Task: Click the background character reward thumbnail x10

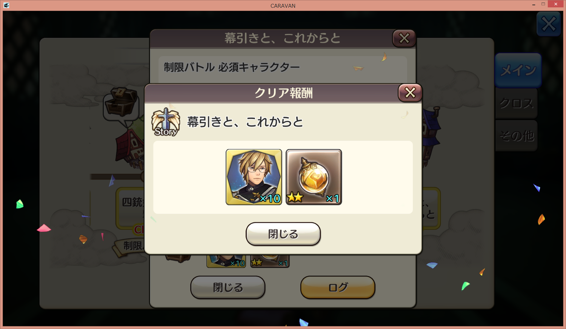Action: tap(226, 261)
